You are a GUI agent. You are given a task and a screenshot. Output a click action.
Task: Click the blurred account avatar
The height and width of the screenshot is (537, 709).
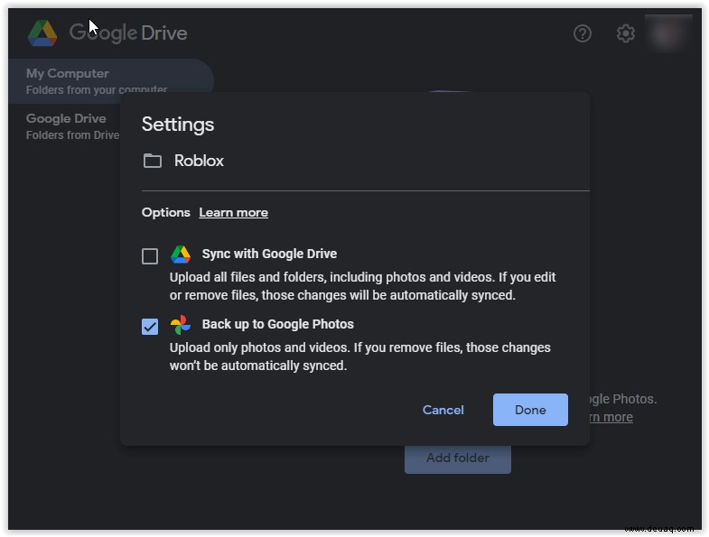(668, 33)
